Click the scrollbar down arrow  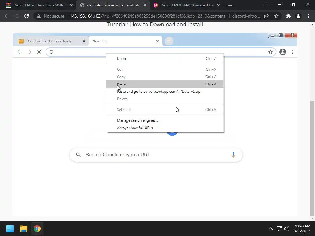click(x=312, y=218)
